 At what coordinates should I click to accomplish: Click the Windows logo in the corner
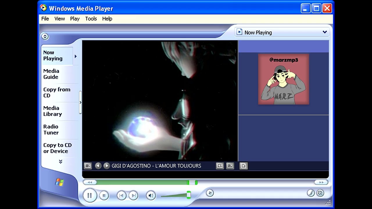[59, 182]
